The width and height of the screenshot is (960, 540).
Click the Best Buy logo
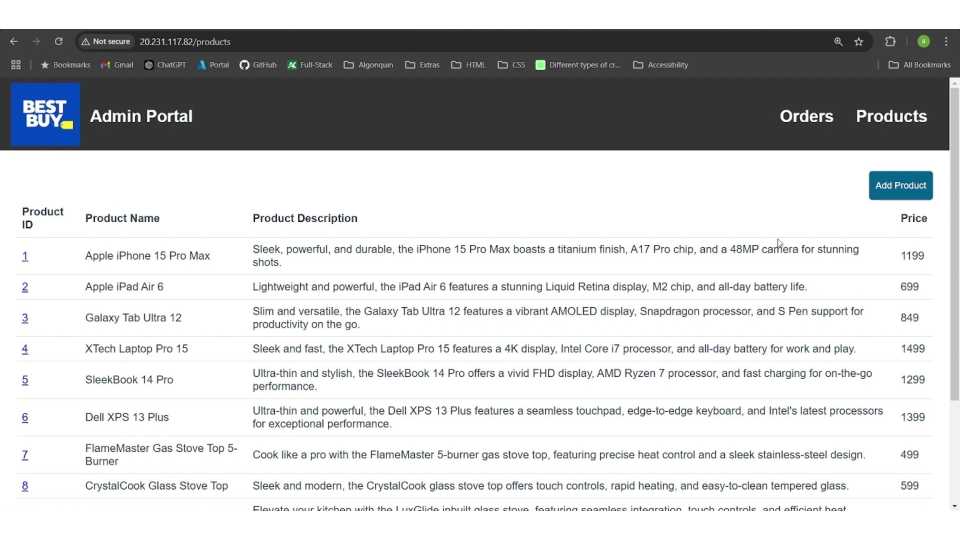pyautogui.click(x=45, y=115)
